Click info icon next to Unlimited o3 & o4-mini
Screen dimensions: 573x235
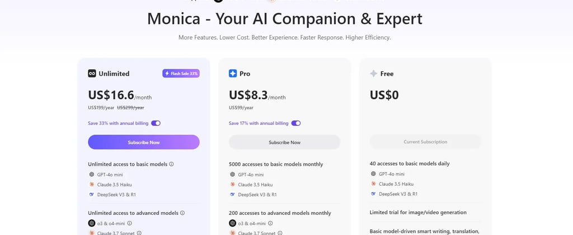click(x=129, y=223)
